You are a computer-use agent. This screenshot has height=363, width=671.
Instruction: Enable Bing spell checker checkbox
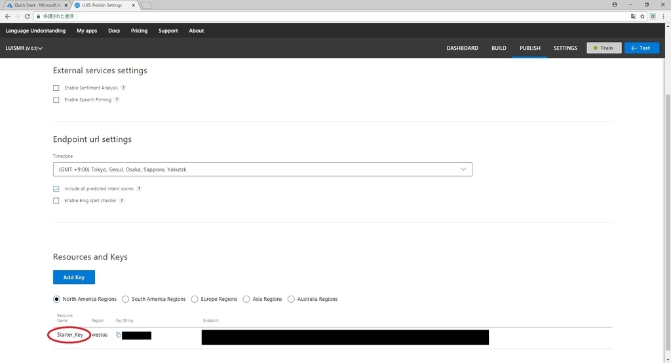[56, 201]
